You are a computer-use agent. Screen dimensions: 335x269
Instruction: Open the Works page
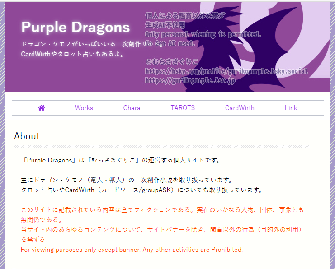pos(84,108)
